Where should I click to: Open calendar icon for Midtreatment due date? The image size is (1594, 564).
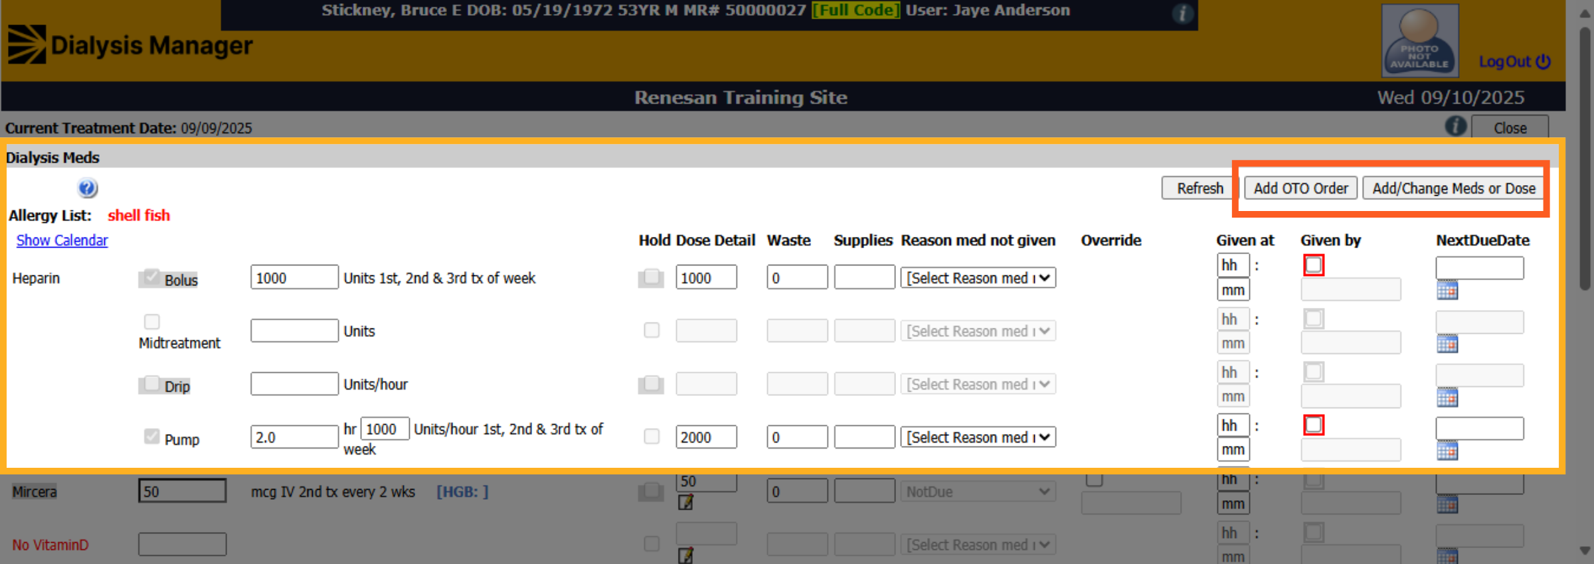(1447, 344)
